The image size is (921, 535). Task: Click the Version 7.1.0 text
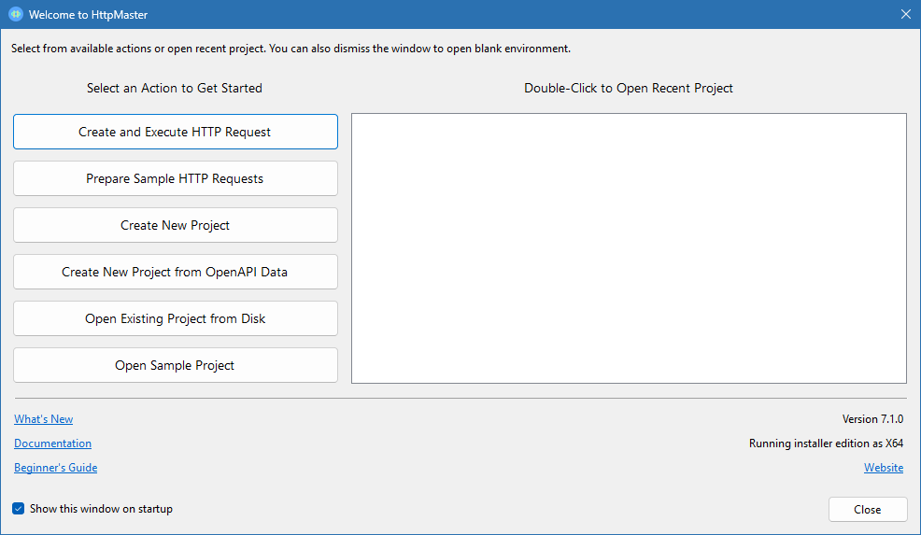point(872,418)
